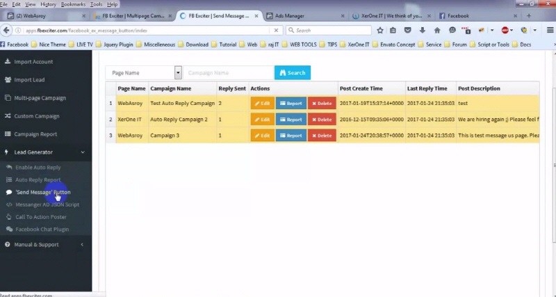Open the File menu
Screen dimensions: 556x297
(4, 4)
